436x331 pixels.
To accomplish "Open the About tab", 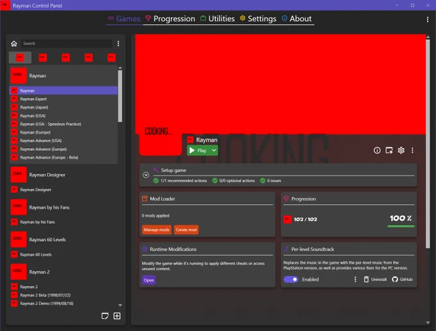I will 297,19.
